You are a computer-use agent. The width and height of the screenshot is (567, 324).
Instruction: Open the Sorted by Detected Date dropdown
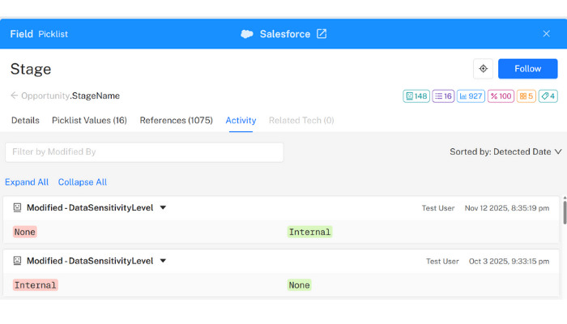tap(505, 151)
